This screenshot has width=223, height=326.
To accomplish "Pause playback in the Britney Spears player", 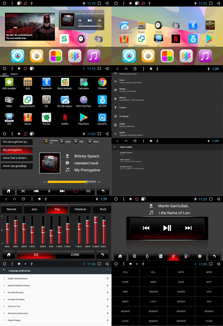I will (49, 191).
